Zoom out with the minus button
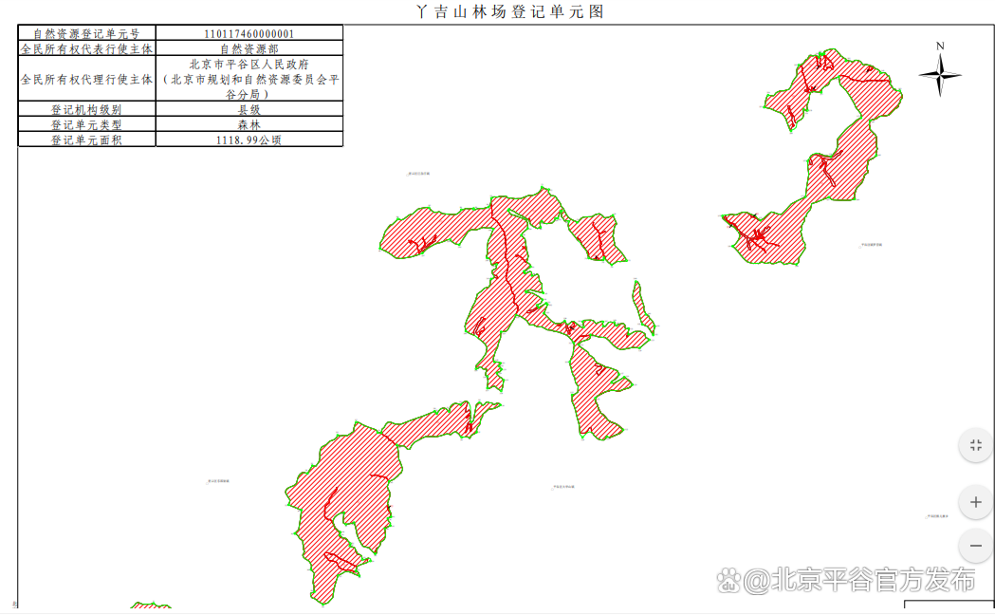995x615 pixels. [x=975, y=546]
